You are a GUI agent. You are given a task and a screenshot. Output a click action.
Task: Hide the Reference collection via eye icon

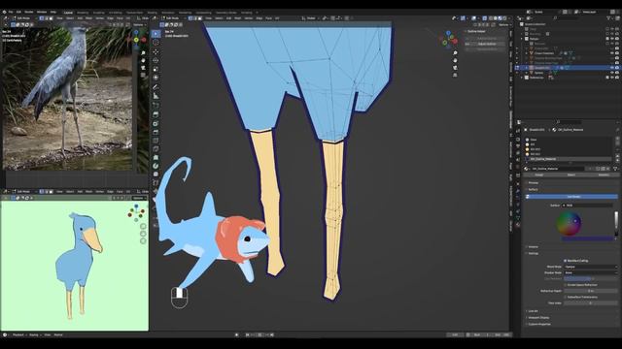tap(611, 78)
